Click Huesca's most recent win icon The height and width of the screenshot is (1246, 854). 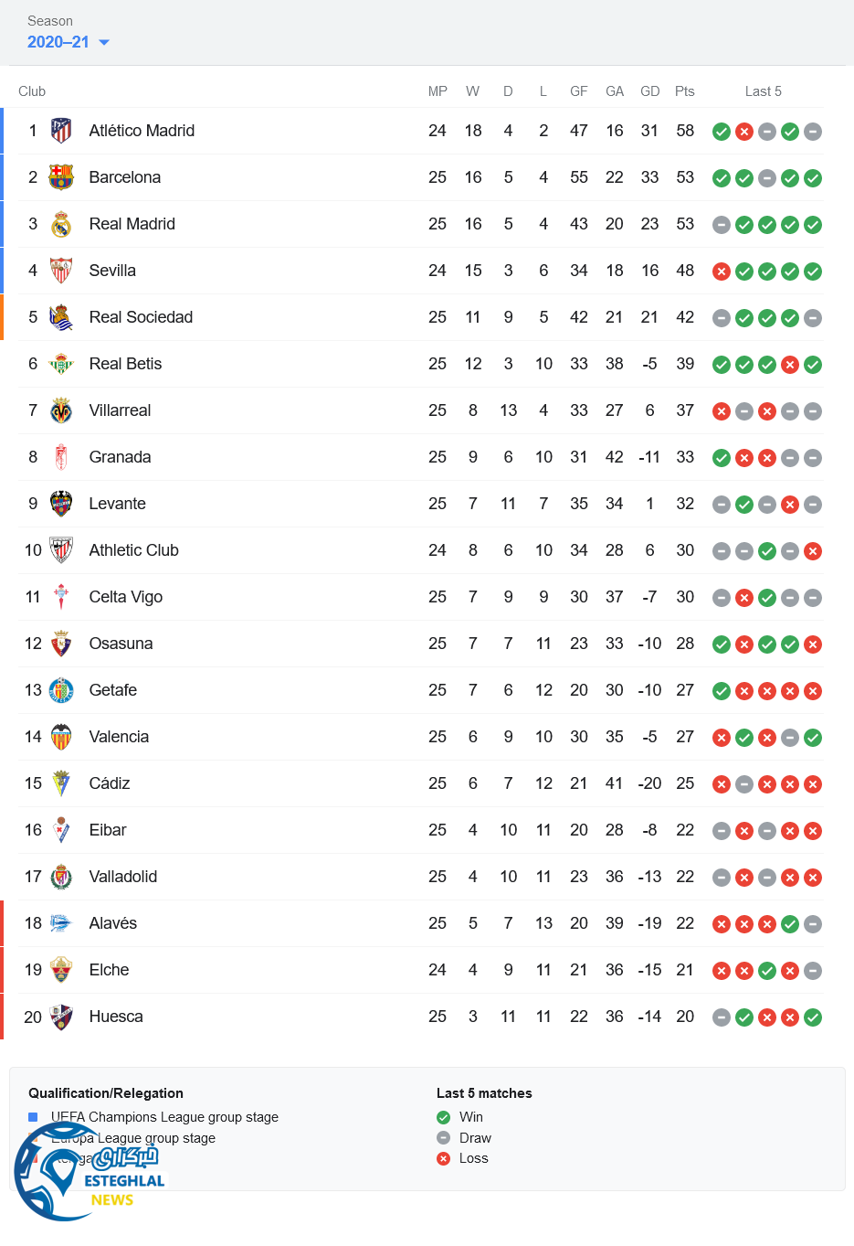click(x=813, y=1017)
